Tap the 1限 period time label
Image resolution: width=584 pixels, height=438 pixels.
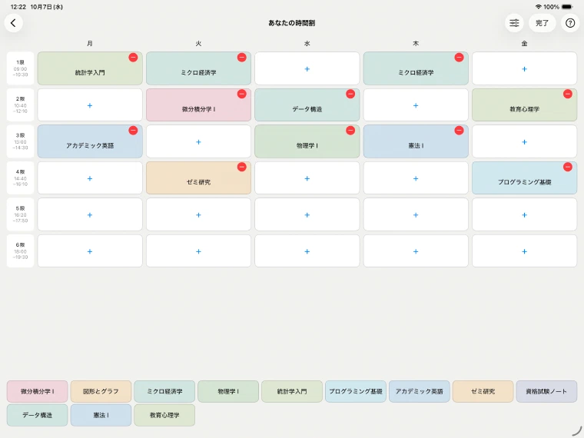pos(20,68)
